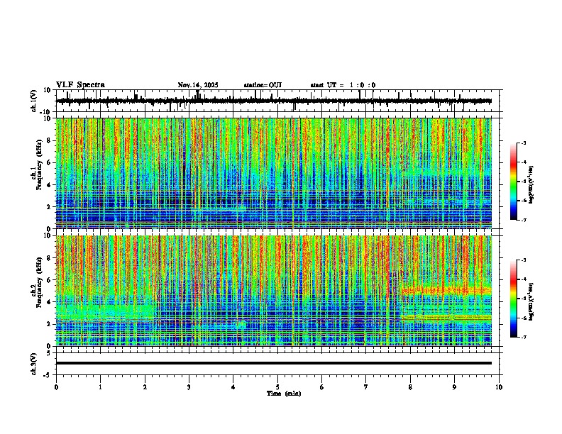The width and height of the screenshot is (562, 434).
Task: Click the ch.1 spectrogram color scale bar
Action: [514, 182]
